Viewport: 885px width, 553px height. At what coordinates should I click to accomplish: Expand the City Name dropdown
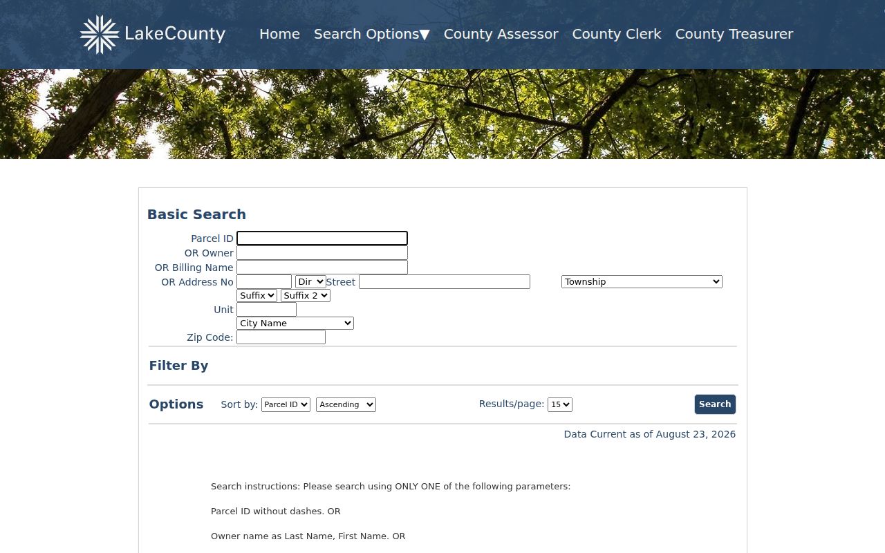(295, 324)
